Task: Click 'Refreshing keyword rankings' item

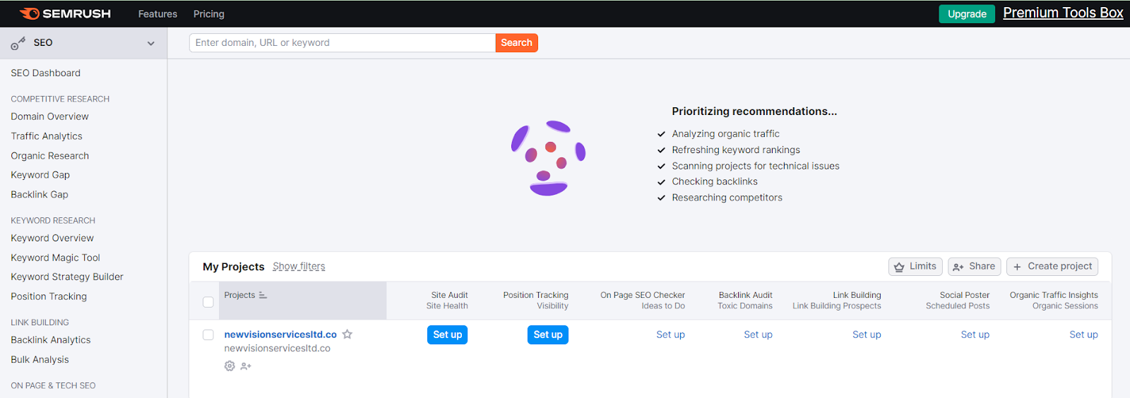Action: [736, 150]
